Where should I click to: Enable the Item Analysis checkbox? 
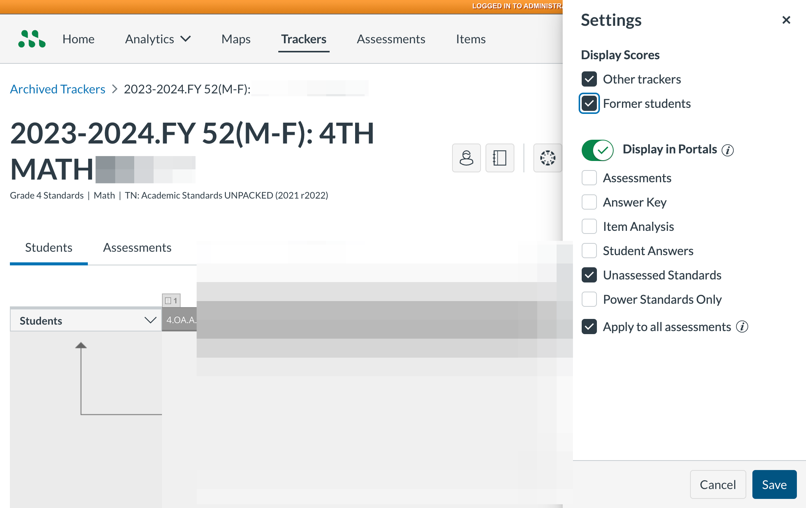(x=589, y=226)
